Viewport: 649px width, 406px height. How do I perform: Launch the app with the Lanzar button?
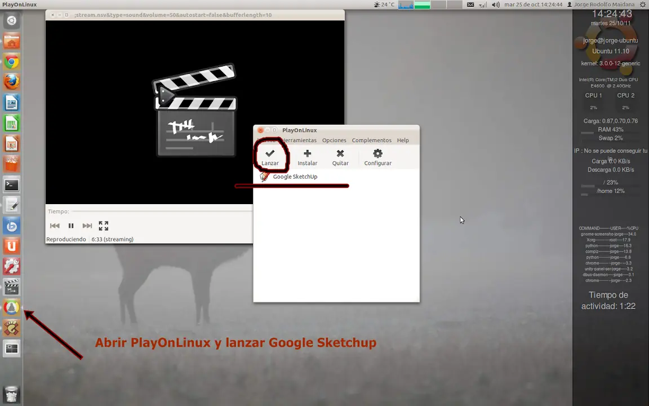click(x=270, y=157)
